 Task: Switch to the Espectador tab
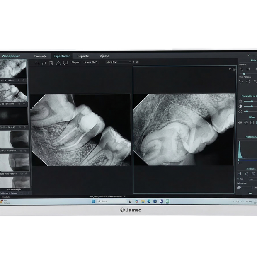tap(62, 56)
